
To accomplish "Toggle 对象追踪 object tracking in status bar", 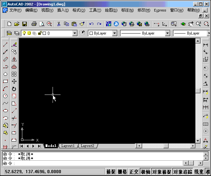I will (183, 172).
